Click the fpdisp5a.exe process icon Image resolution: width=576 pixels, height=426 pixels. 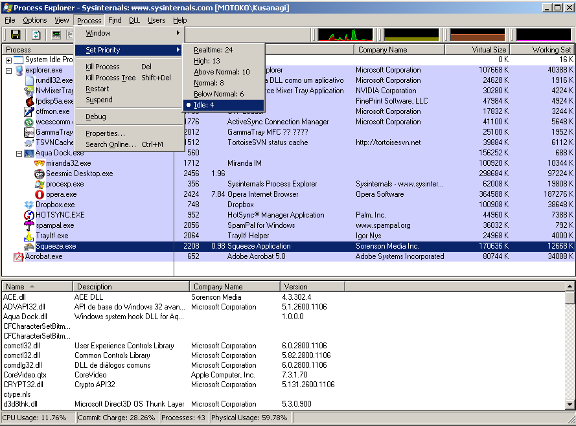[30, 101]
